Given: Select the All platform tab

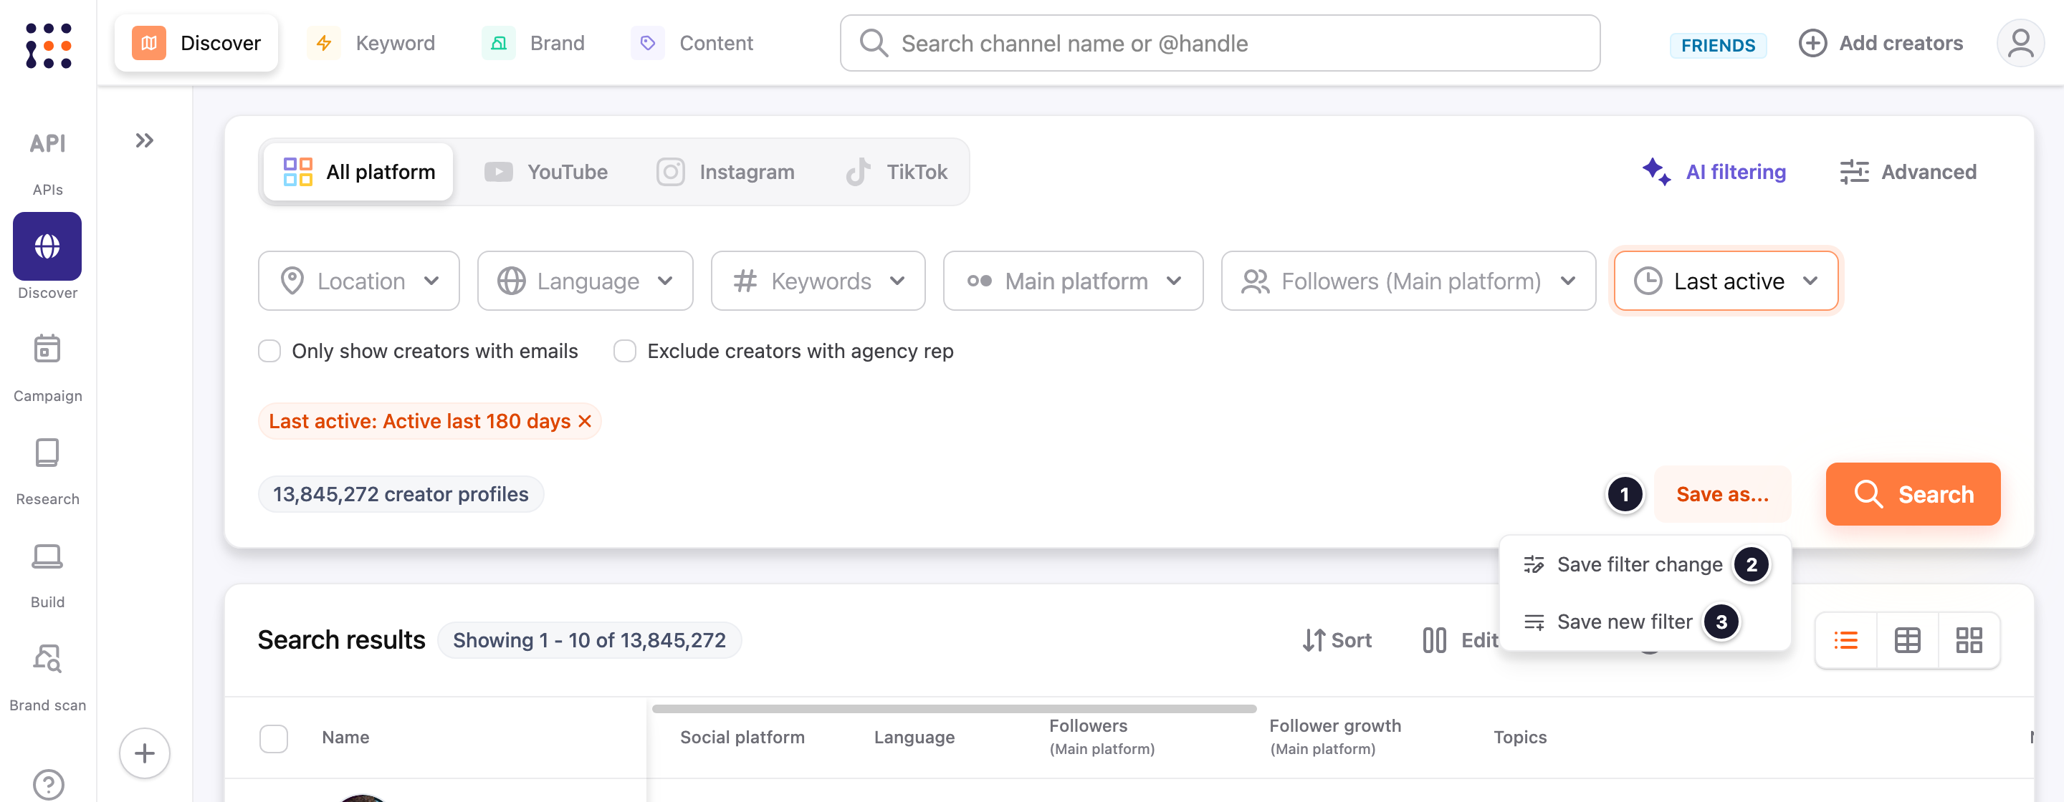Looking at the screenshot, I should [359, 172].
